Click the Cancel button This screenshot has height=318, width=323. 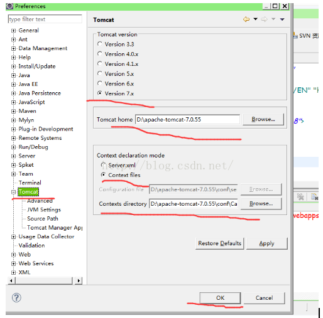[264, 298]
